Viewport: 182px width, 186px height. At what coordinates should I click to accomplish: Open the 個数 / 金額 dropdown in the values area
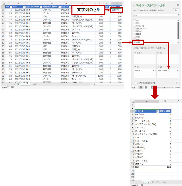[x=178, y=70]
